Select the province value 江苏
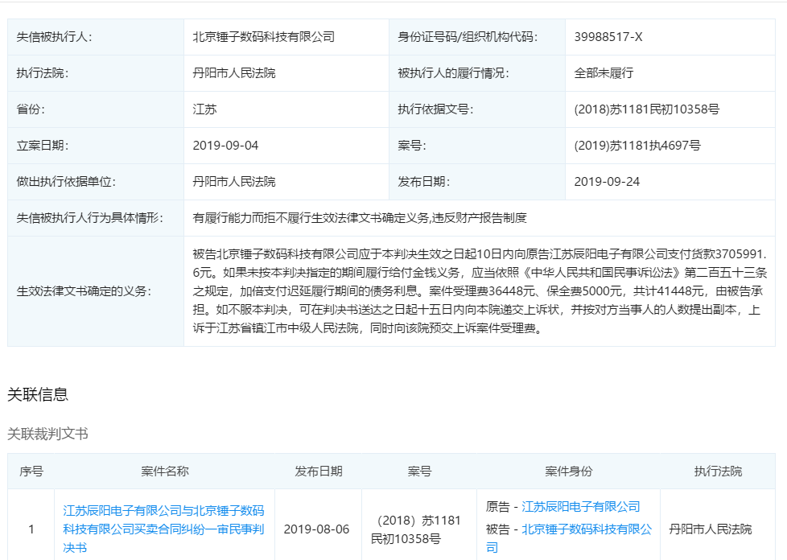 pyautogui.click(x=204, y=109)
